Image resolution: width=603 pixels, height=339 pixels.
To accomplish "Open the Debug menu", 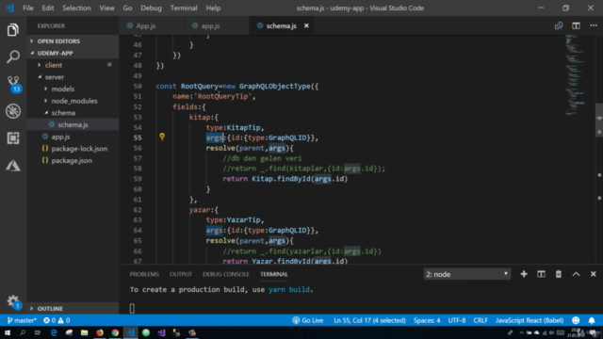I will [151, 8].
